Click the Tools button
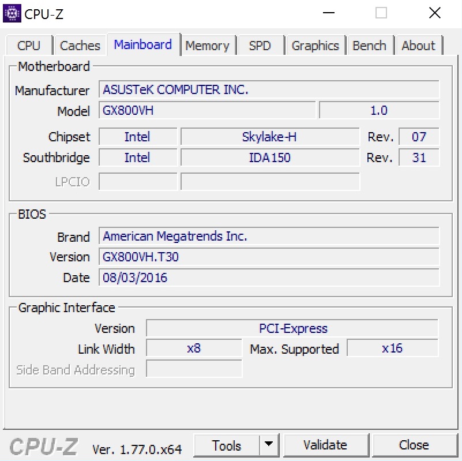462x461 pixels. pyautogui.click(x=227, y=445)
